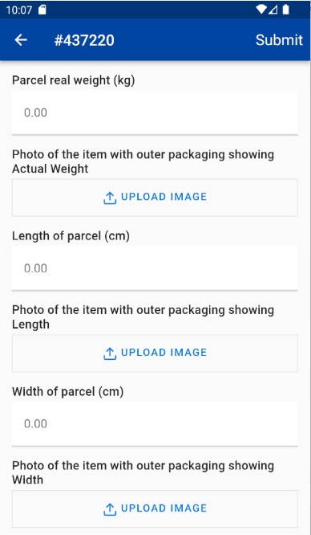Focus the Parcel real weight input field

(x=155, y=112)
